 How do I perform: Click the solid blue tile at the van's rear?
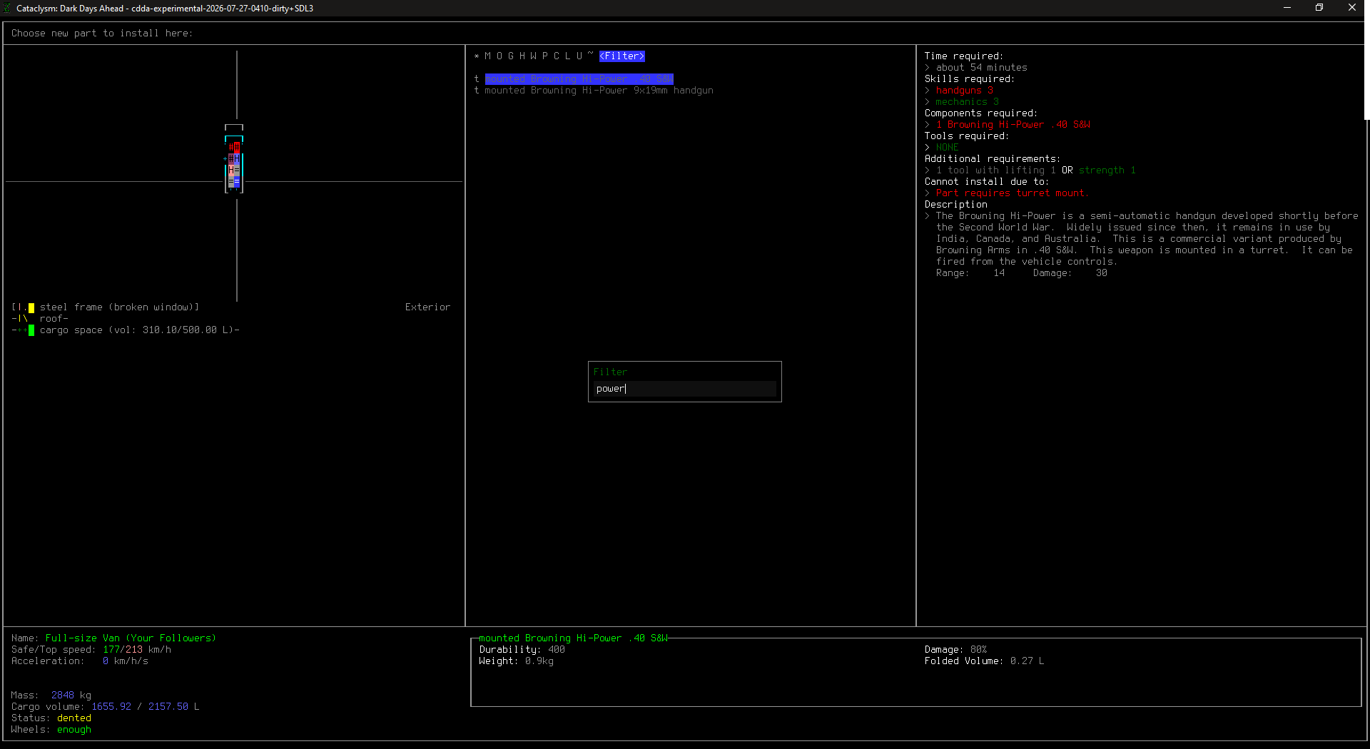(237, 183)
